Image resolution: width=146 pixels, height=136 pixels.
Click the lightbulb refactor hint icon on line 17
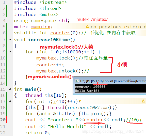coord(80,101)
